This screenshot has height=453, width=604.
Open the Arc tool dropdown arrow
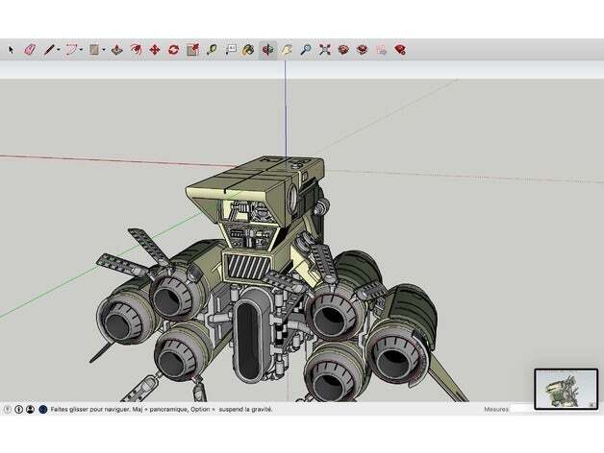(x=82, y=49)
